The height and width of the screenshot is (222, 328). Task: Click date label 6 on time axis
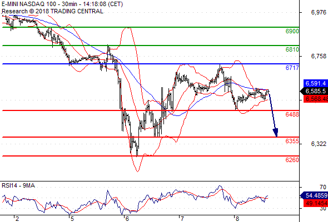[x=127, y=219]
